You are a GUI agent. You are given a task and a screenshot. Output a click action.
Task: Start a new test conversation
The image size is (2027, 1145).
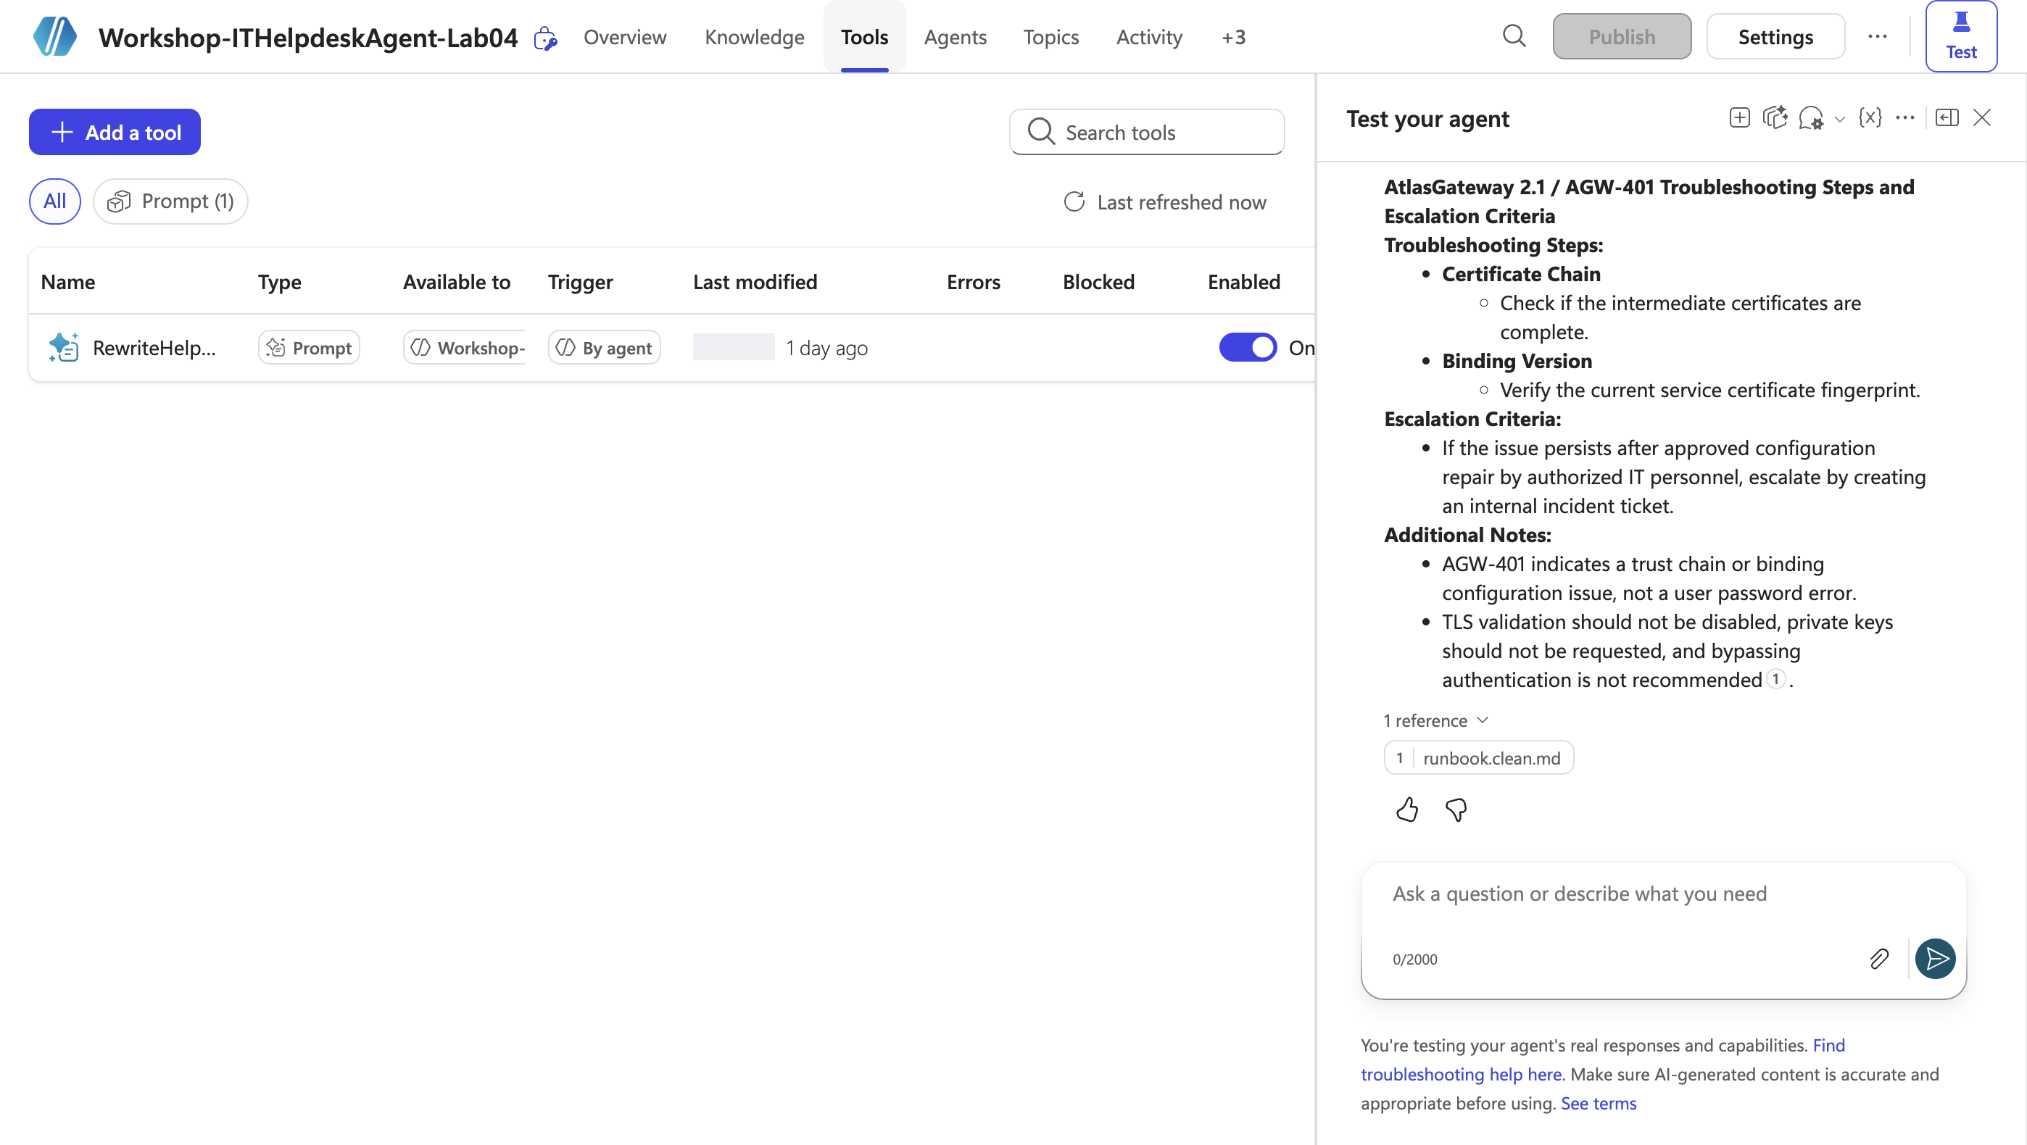tap(1740, 118)
